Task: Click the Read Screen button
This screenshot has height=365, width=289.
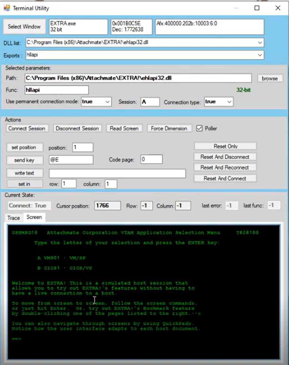Action: [124, 128]
